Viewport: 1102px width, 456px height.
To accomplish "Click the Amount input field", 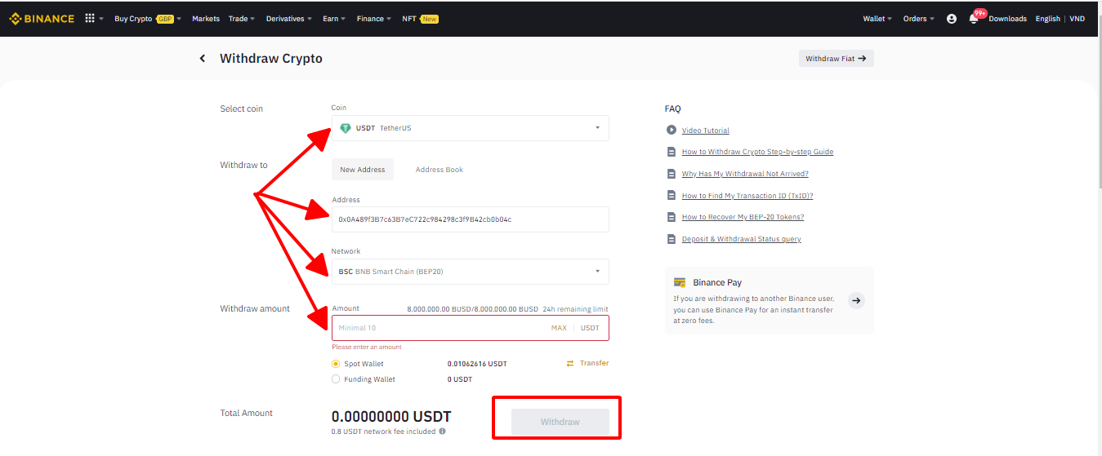I will (471, 328).
